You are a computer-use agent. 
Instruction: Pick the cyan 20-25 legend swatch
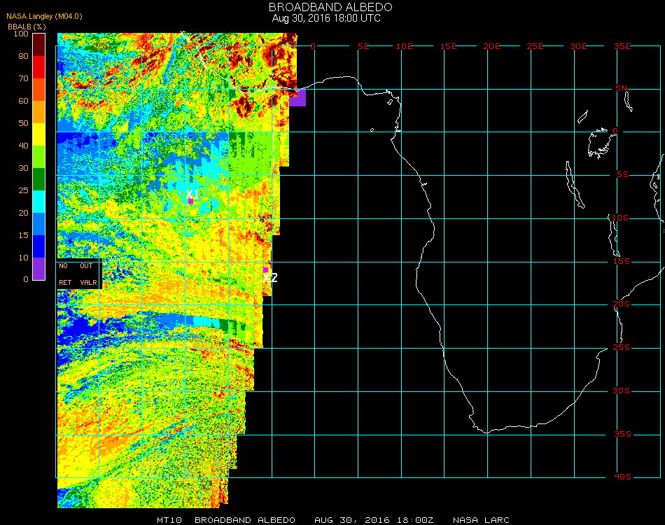(39, 202)
